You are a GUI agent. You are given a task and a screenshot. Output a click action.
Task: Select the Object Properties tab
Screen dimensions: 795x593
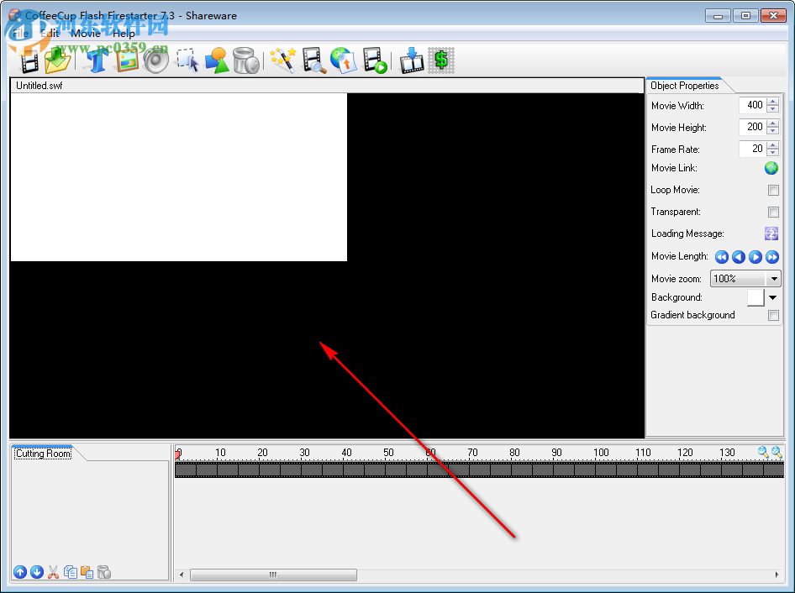684,86
